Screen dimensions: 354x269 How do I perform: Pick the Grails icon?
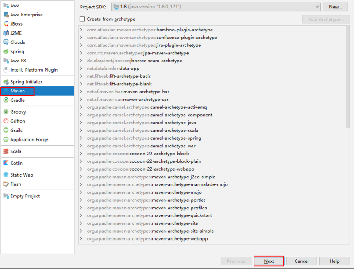[6, 130]
